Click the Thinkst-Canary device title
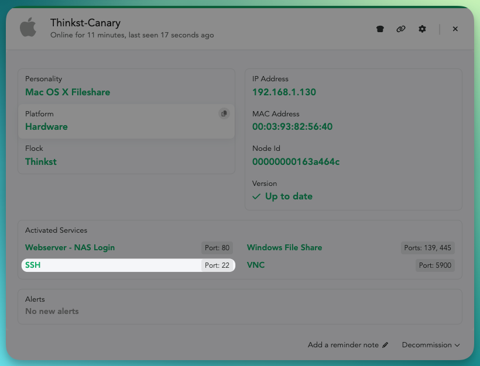Image resolution: width=480 pixels, height=366 pixels. (x=85, y=23)
